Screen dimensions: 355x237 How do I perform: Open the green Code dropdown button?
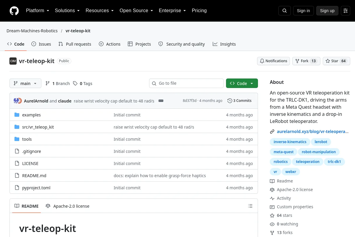click(242, 83)
